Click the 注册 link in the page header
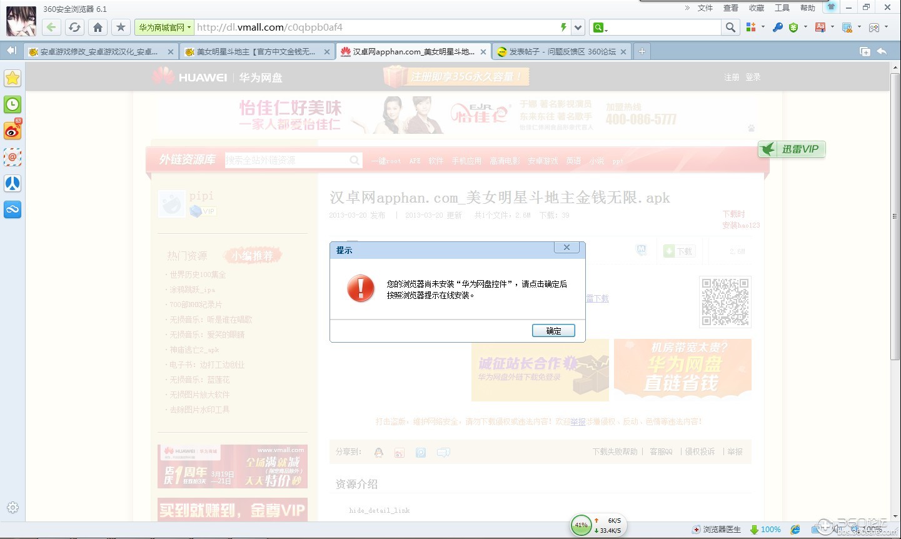The width and height of the screenshot is (901, 539). 731,77
